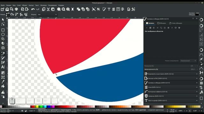Screen dimensions: 204x114
Task: Open the current layer selector dropdown
Action: [x=32, y=111]
